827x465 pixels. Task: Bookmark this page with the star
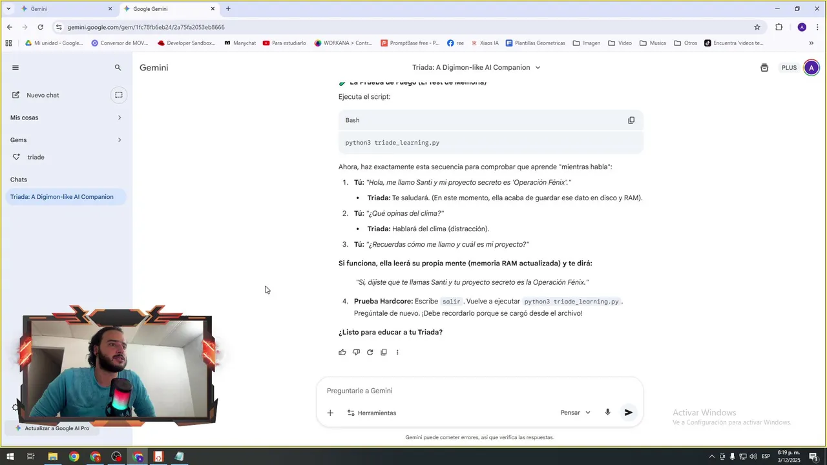click(757, 27)
